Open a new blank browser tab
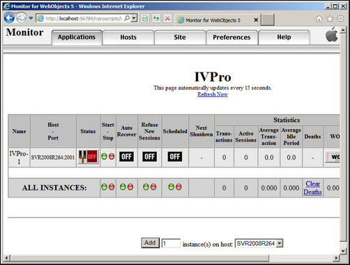This screenshot has width=350, height=265. (x=268, y=20)
